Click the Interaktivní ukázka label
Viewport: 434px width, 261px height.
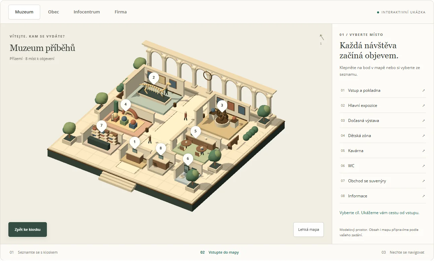401,12
